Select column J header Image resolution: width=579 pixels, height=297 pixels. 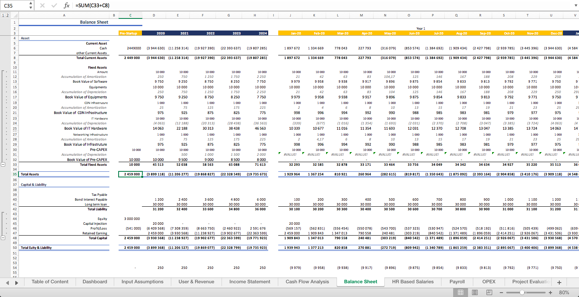pyautogui.click(x=290, y=15)
